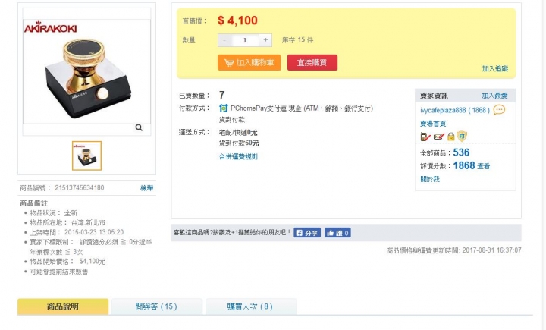Open seller chat message bubble icon

click(499, 110)
